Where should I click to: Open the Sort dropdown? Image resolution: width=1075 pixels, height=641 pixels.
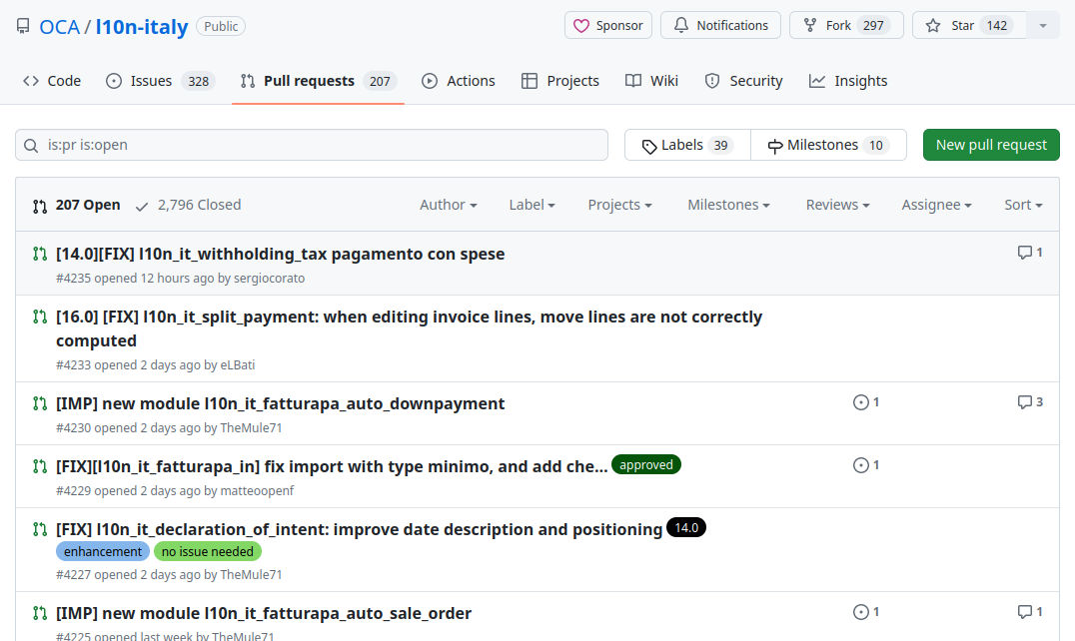1024,205
